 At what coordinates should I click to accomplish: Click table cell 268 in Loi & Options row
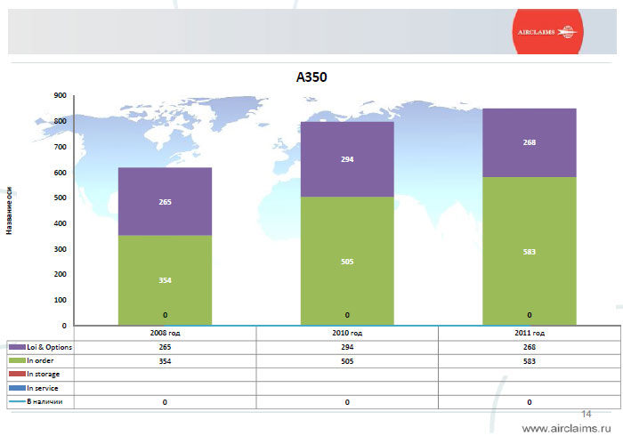click(530, 347)
